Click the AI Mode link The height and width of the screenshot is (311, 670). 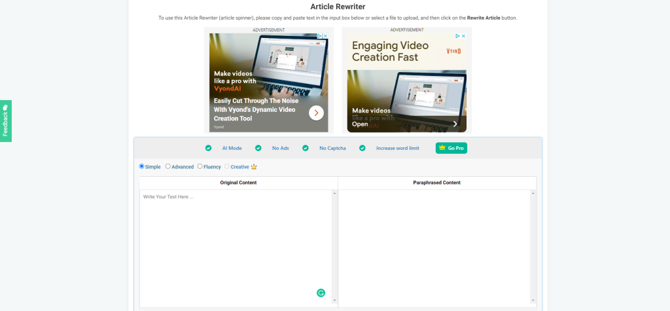(x=232, y=149)
